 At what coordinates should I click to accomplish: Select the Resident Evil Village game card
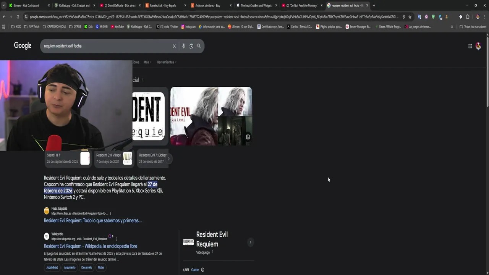pyautogui.click(x=114, y=158)
